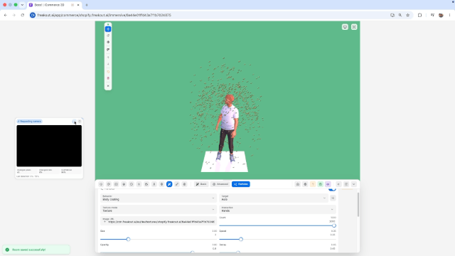Click the plus icon in the Image URL field
Screen dimensions: 455x256
point(105,222)
